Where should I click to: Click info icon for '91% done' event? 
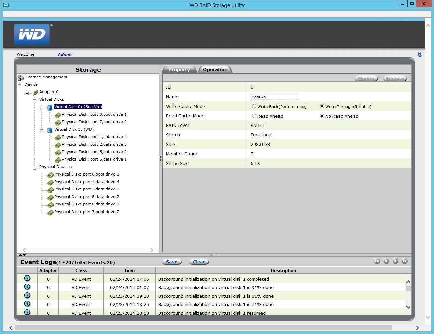(27, 287)
